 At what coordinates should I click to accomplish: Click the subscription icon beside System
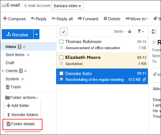click(x=22, y=79)
